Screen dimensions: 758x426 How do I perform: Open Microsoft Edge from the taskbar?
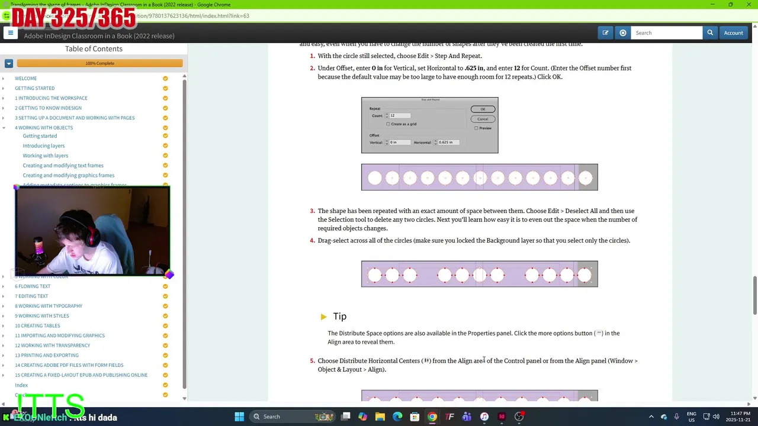pos(397,417)
